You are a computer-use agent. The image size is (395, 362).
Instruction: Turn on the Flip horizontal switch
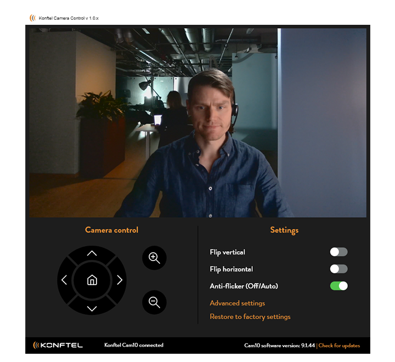(x=338, y=269)
